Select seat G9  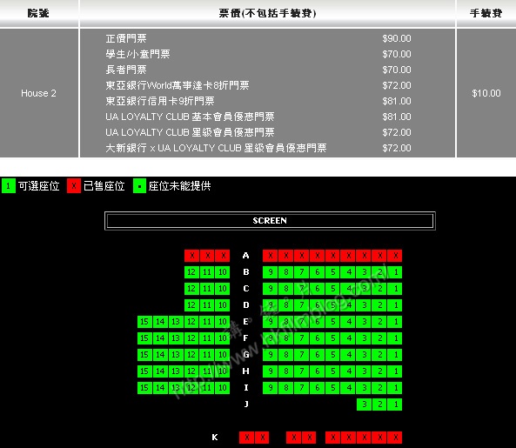click(x=270, y=355)
